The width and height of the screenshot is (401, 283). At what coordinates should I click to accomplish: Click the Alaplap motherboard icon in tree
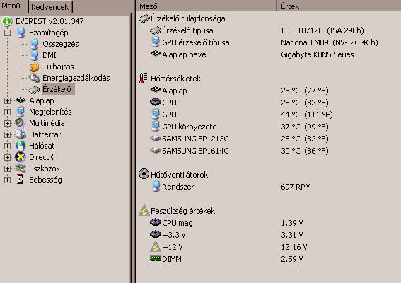coord(21,100)
